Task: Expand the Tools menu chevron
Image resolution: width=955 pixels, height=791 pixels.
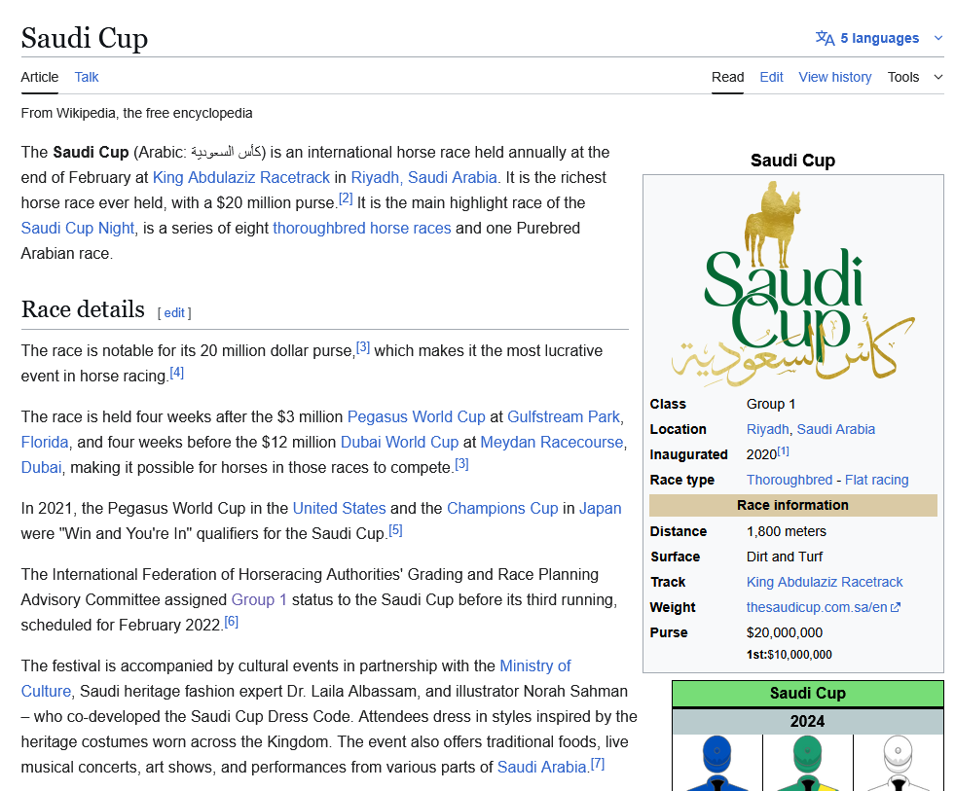Action: point(937,77)
